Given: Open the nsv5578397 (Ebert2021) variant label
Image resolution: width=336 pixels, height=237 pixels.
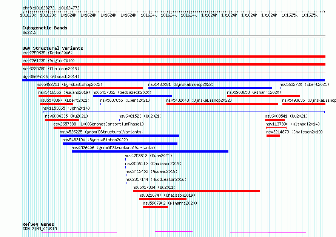Looking at the screenshot, I should (65, 100).
